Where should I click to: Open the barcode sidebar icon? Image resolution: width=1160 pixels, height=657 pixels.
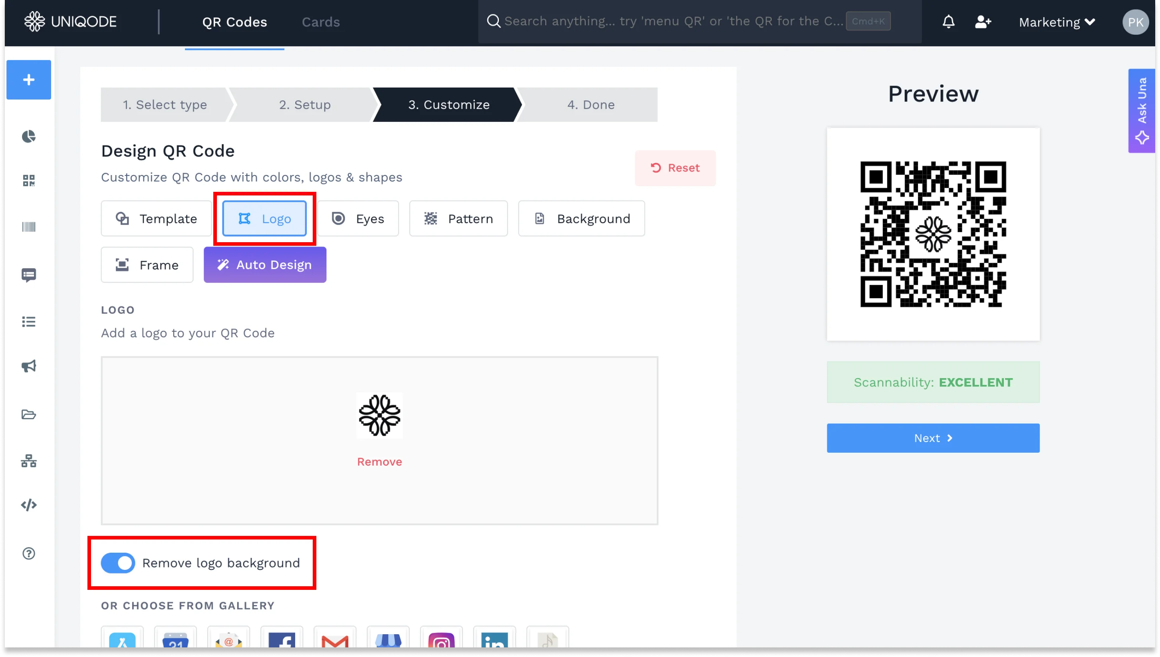[29, 227]
